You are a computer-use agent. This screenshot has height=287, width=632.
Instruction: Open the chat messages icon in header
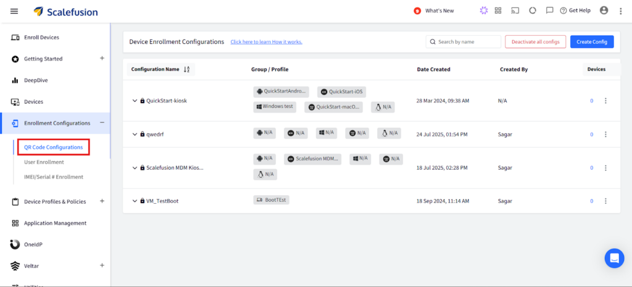549,11
